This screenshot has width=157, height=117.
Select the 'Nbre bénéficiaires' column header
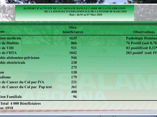coord(73,30)
